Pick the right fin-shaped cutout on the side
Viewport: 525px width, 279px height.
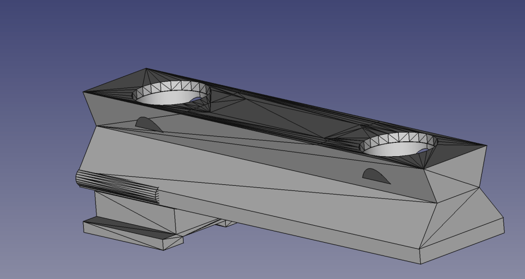pyautogui.click(x=375, y=175)
